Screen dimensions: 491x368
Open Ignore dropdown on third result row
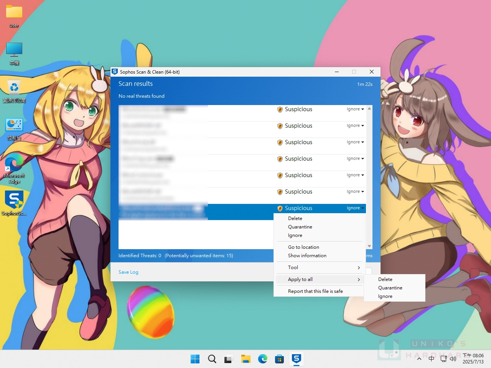[355, 142]
